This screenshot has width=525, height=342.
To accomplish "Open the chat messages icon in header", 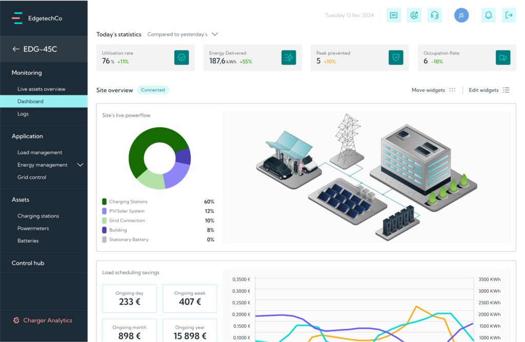I will click(x=394, y=15).
